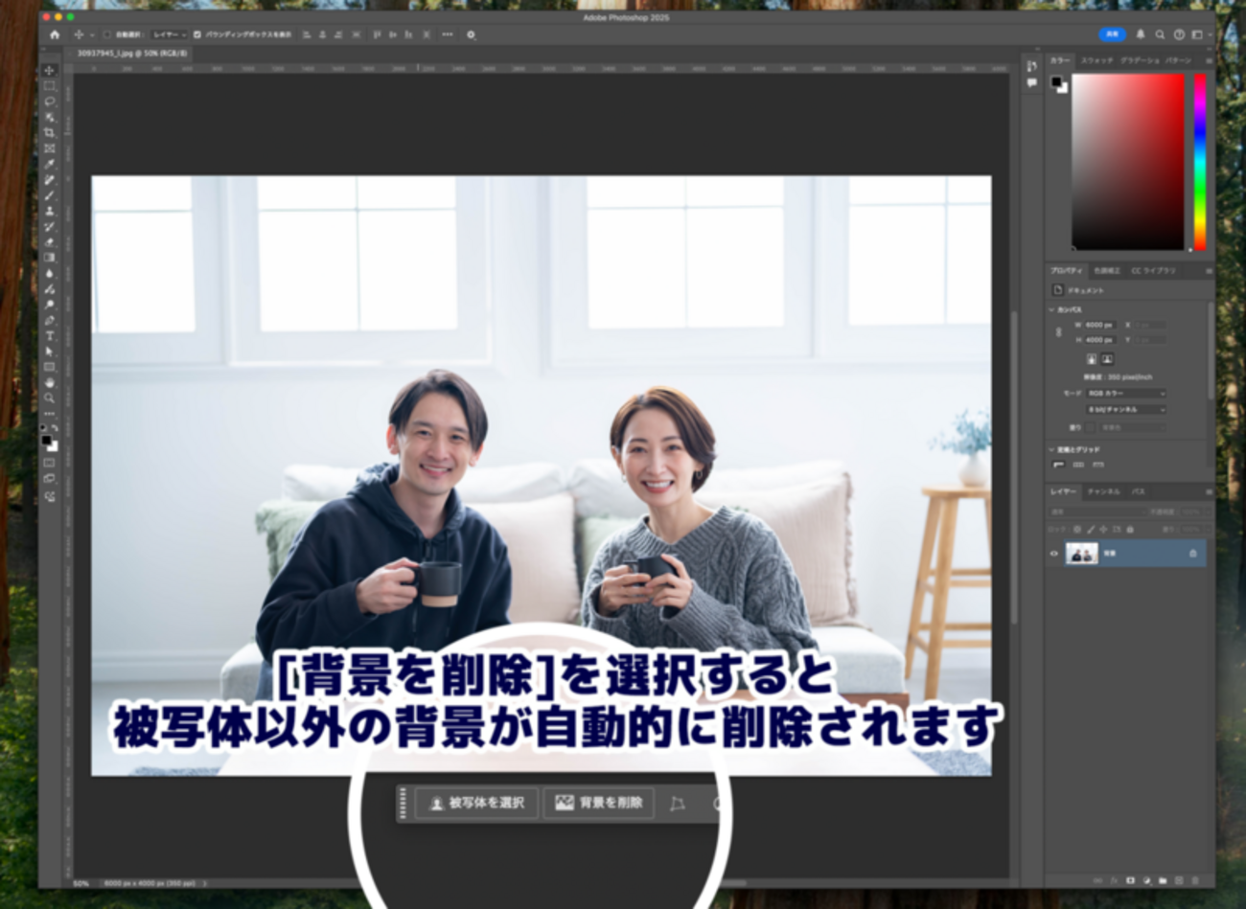Select the Move tool in the toolbox
Image resolution: width=1246 pixels, height=909 pixels.
(x=50, y=70)
